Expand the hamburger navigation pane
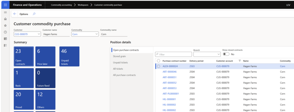294x112 pixels. (x=5, y=12)
